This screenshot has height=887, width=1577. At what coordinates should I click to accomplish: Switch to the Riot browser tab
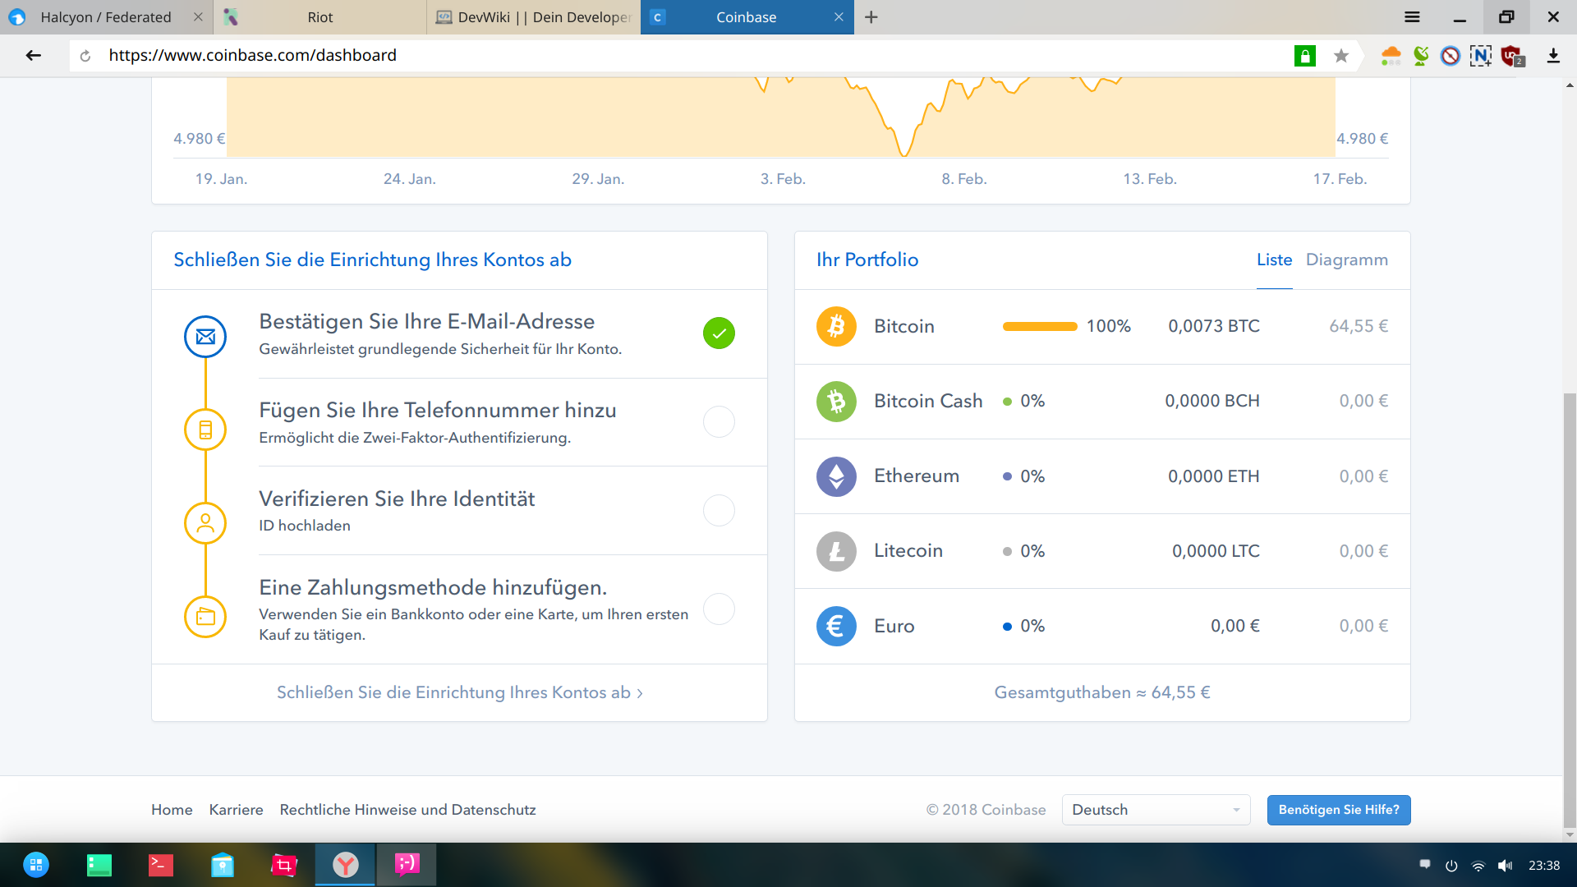point(320,17)
